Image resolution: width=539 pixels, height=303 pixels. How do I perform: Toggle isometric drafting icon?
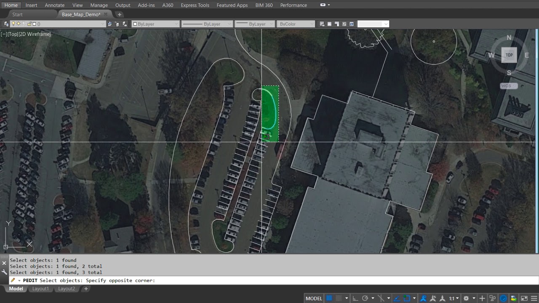pyautogui.click(x=382, y=298)
